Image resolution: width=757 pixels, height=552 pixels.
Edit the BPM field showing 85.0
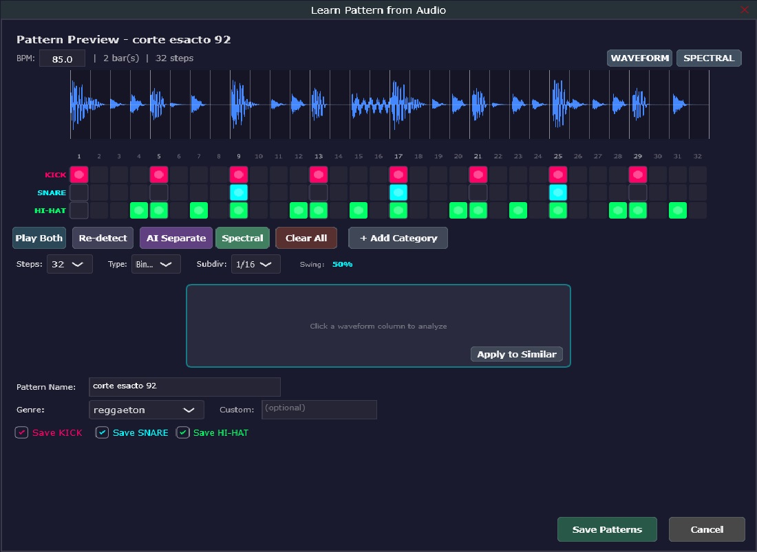[62, 59]
